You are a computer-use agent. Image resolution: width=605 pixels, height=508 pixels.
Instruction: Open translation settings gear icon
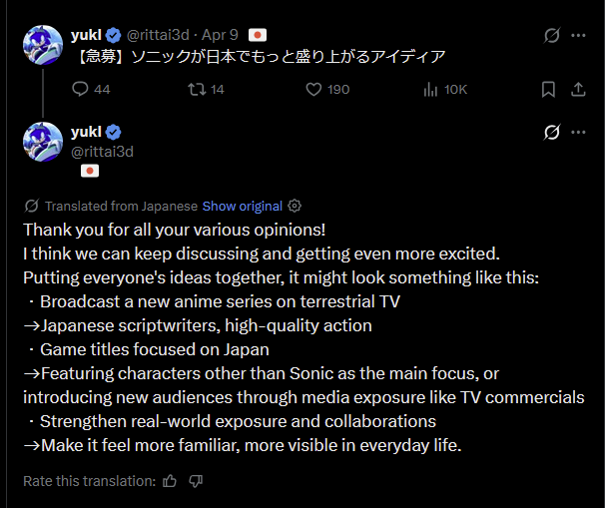[295, 206]
